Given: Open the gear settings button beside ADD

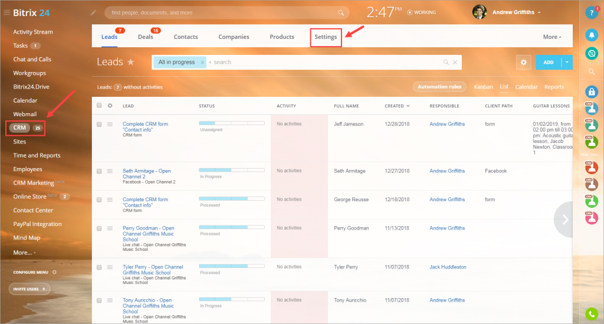Looking at the screenshot, I should tap(524, 63).
